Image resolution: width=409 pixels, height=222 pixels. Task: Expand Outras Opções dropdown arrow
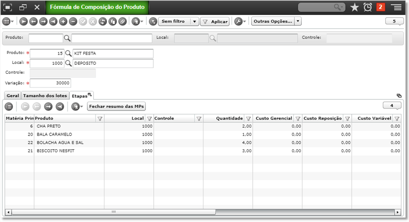pos(298,21)
